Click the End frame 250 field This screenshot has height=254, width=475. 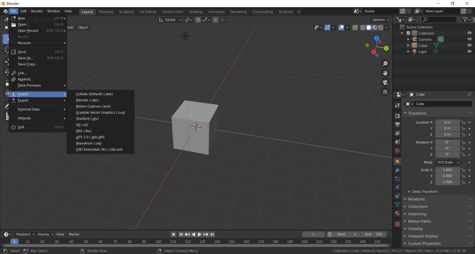pyautogui.click(x=373, y=234)
